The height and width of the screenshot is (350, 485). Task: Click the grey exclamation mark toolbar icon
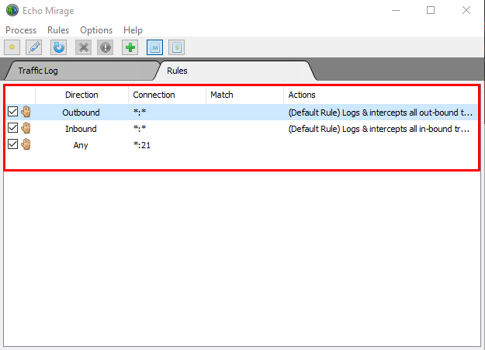click(x=106, y=47)
